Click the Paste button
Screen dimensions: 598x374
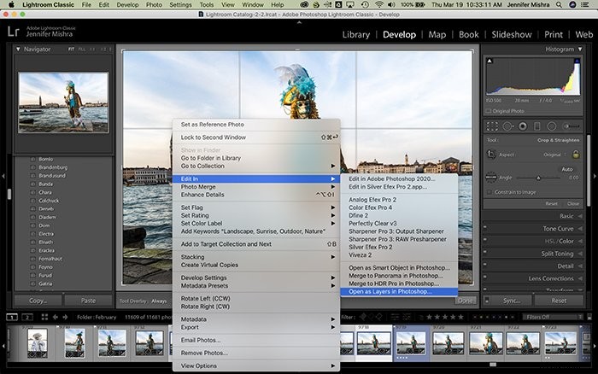(x=89, y=301)
